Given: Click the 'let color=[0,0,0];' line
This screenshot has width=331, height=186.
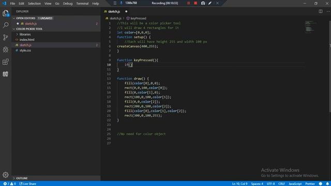Looking at the screenshot, I should tap(134, 33).
